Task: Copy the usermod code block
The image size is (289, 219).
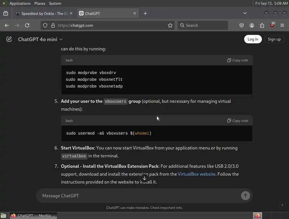Action: [x=238, y=121]
